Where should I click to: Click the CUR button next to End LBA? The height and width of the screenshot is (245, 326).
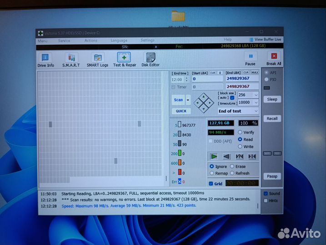(x=246, y=73)
